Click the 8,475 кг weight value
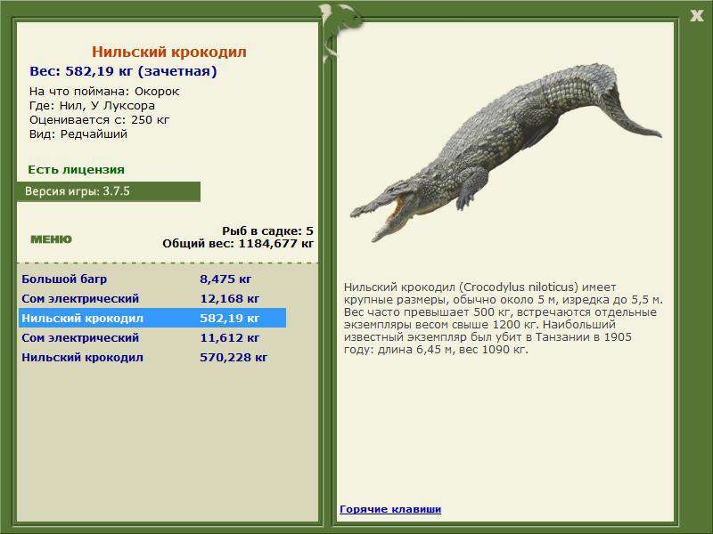 225,279
